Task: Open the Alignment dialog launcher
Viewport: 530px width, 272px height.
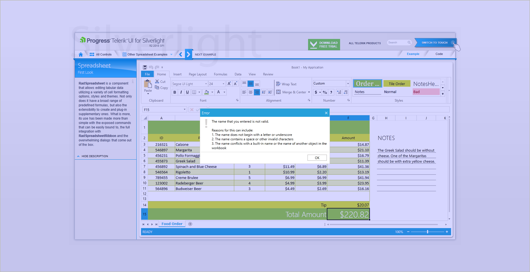Action: click(x=309, y=100)
